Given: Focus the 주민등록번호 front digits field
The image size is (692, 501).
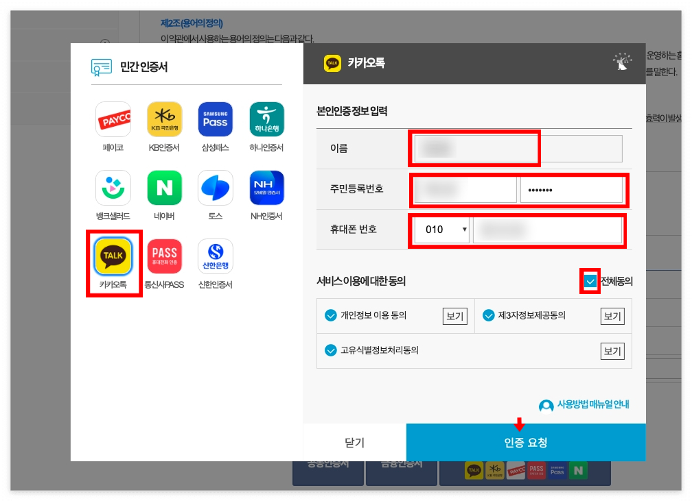Looking at the screenshot, I should coord(465,189).
